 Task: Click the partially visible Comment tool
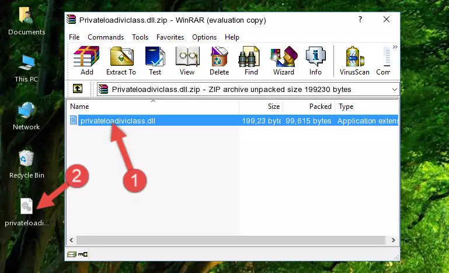pos(384,61)
